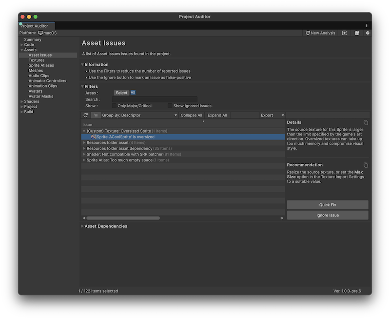Open the Group By: Descriptor dropdown

click(x=139, y=116)
